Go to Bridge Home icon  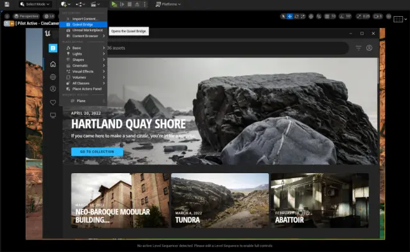[53, 64]
